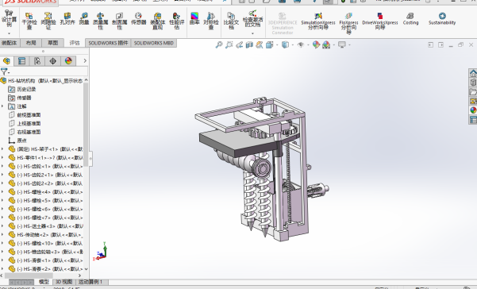Open the Sustainability tool
The image size is (477, 289).
(442, 18)
